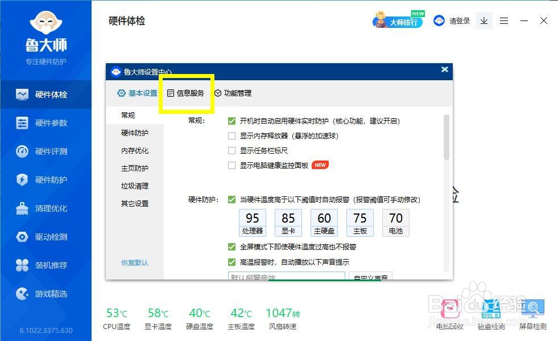This screenshot has width=558, height=341.
Task: Open 游戏精选 games section
Action: [x=46, y=294]
